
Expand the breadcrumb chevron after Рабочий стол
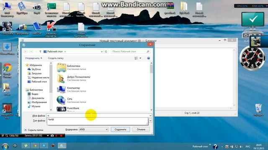point(65,52)
